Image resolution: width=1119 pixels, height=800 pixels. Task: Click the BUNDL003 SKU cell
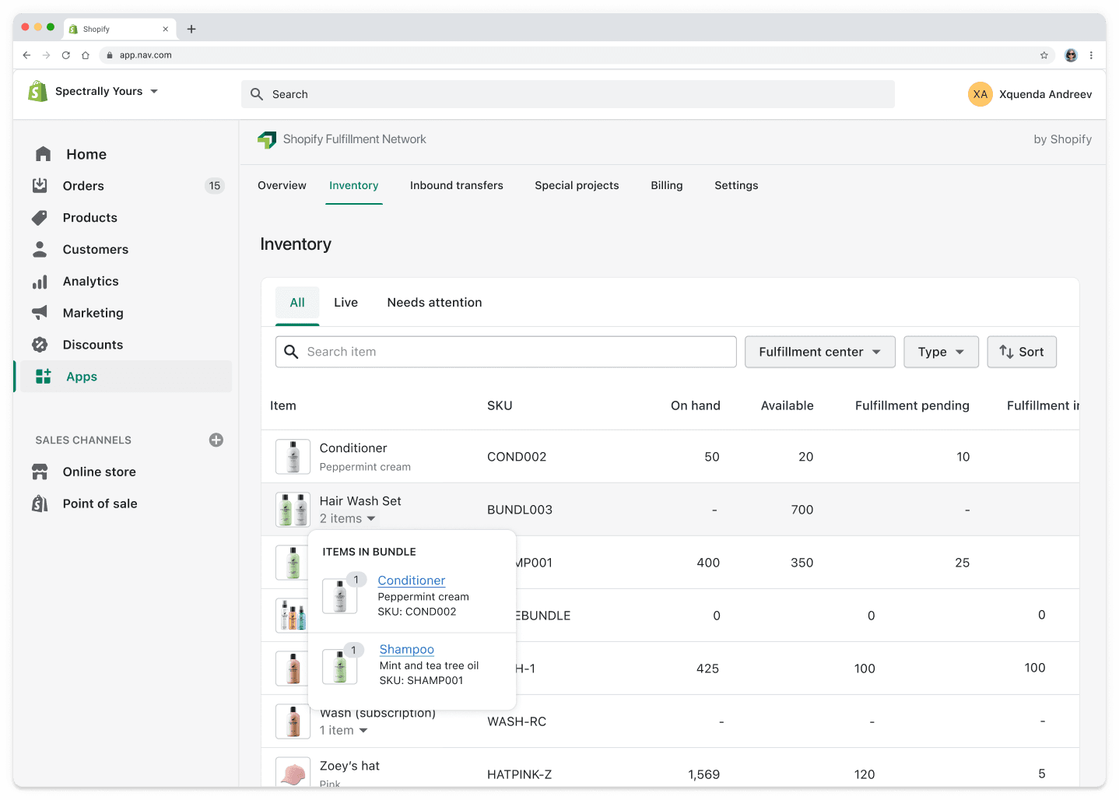pyautogui.click(x=520, y=510)
